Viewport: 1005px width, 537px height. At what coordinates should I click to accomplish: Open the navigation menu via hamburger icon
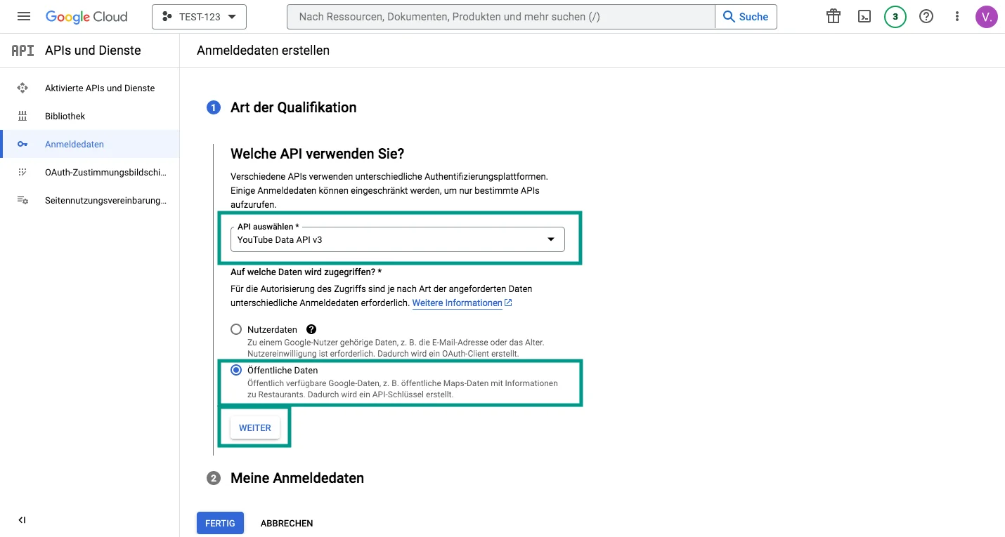click(24, 15)
